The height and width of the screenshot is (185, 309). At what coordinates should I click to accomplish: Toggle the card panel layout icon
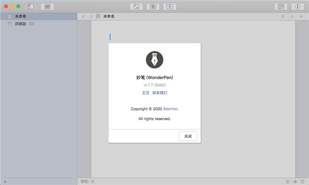pos(281,7)
